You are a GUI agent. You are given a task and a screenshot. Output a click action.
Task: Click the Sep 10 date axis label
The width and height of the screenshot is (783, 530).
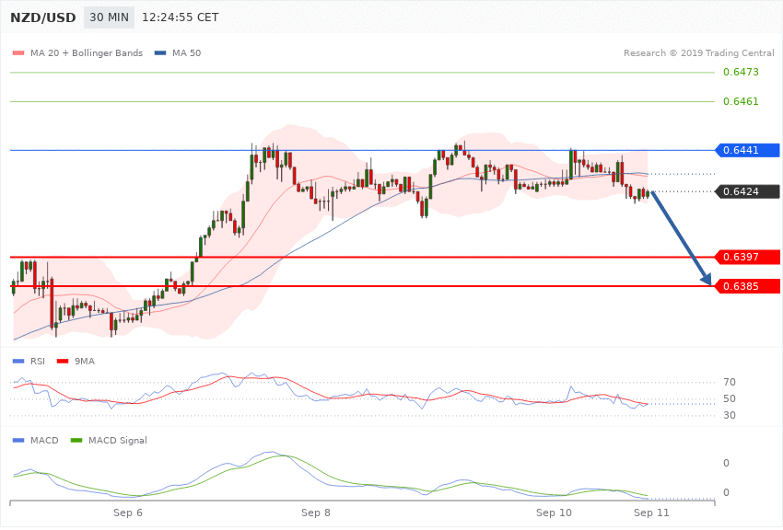(x=554, y=513)
